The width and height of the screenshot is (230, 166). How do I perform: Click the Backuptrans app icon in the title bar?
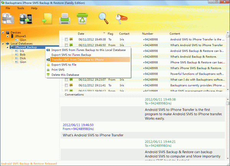[x=3, y=3]
